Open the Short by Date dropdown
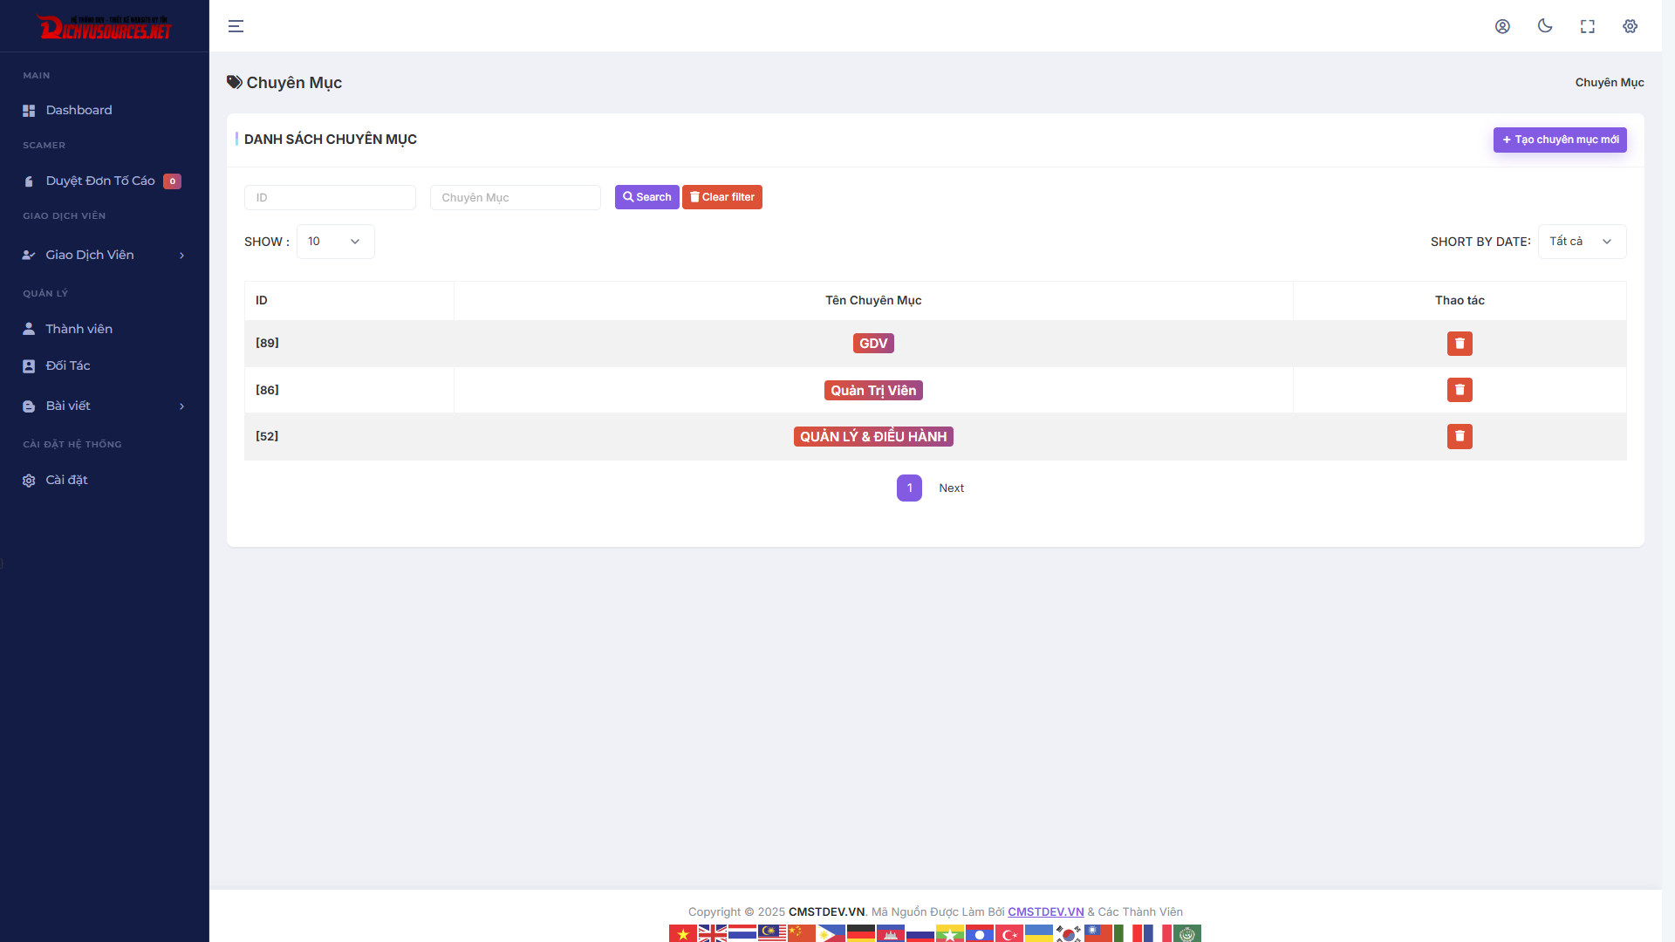This screenshot has width=1675, height=942. pyautogui.click(x=1581, y=242)
